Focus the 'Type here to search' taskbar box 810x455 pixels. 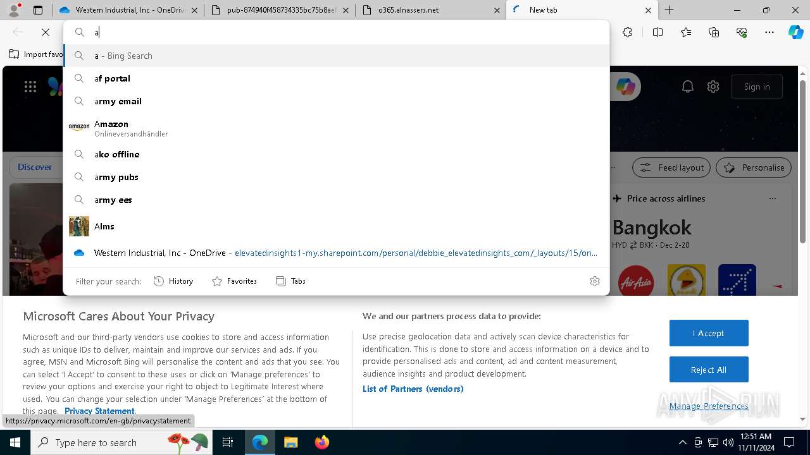tap(123, 442)
